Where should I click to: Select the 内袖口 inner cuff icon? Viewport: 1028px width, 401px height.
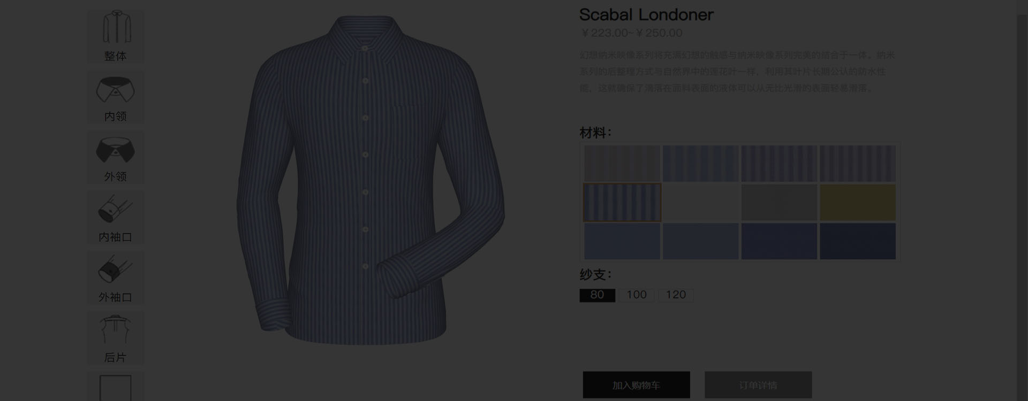click(x=116, y=218)
